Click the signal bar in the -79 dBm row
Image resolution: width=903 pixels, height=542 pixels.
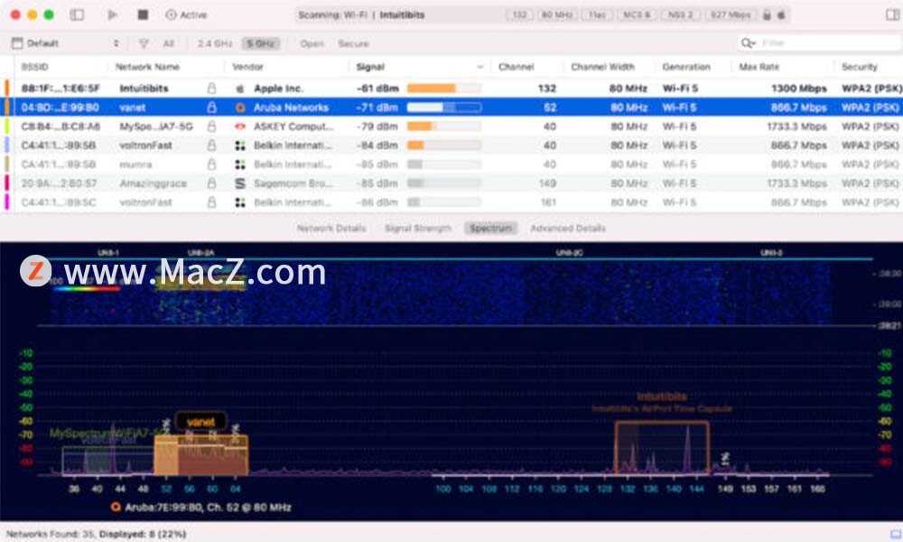coord(444,126)
